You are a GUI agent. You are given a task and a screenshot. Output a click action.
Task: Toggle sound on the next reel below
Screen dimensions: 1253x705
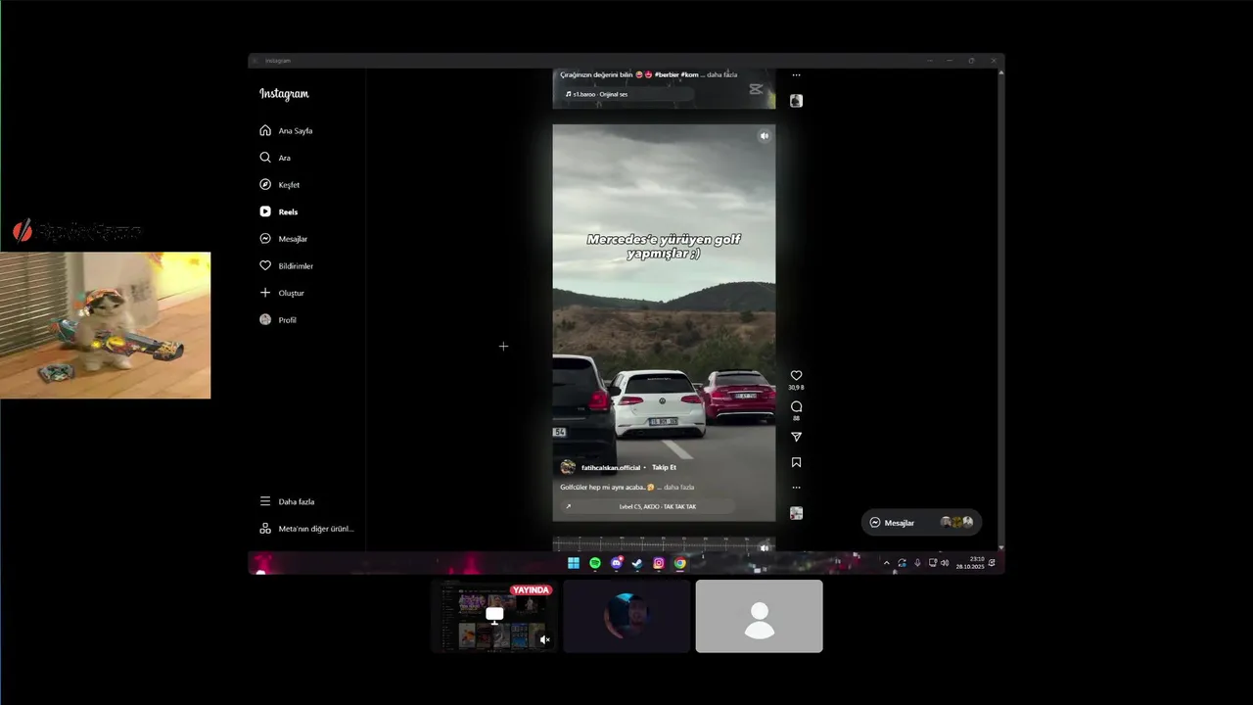[x=765, y=548]
